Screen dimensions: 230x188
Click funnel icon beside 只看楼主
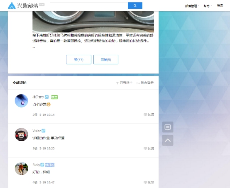(117, 83)
